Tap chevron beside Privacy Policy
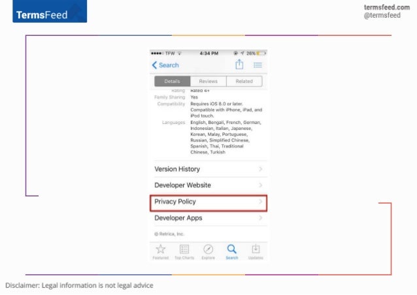 point(261,202)
